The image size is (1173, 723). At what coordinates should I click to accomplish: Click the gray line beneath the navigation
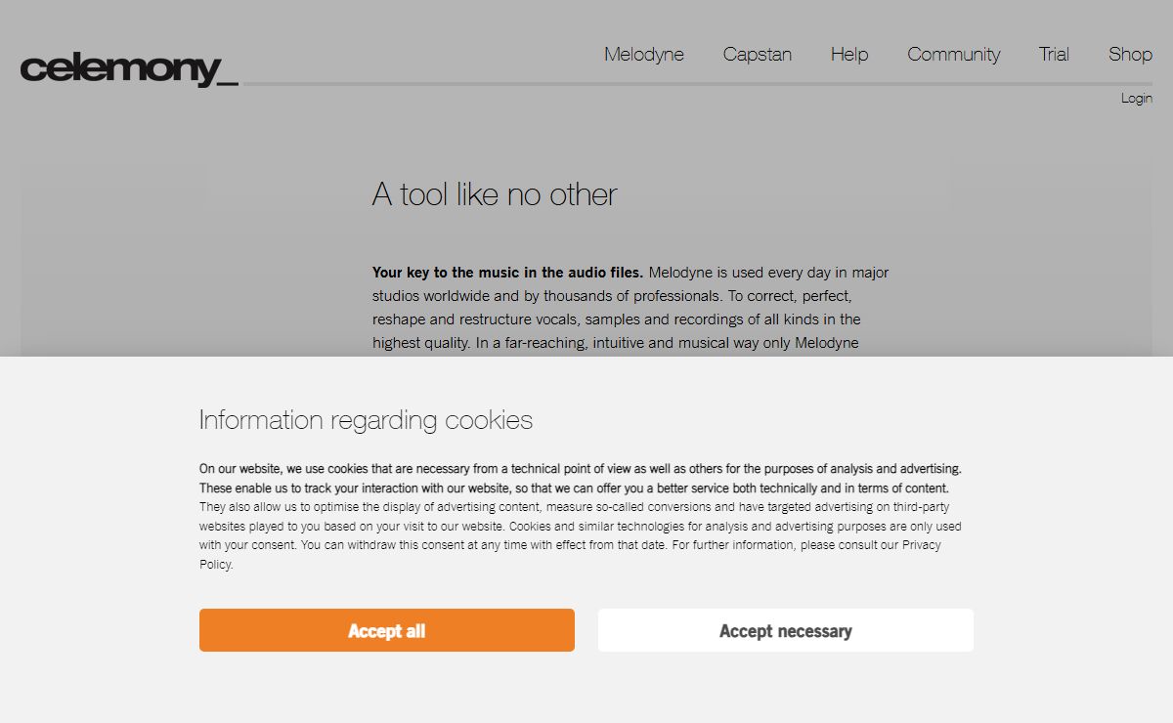(695, 84)
